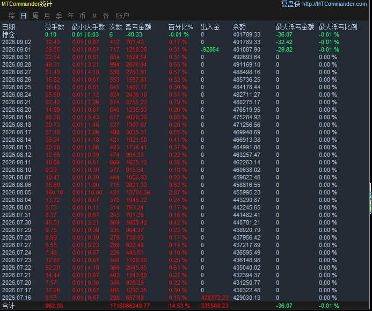Viewport: 372px width, 311px height.
Task: Click profit value 3755.22
Action: point(136,102)
